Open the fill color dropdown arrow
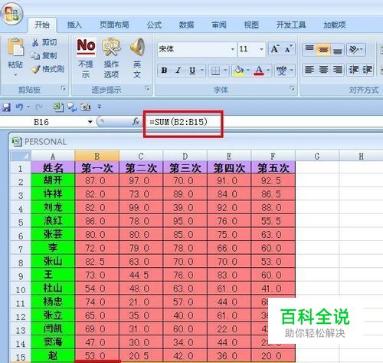This screenshot has height=363, width=383. click(247, 70)
